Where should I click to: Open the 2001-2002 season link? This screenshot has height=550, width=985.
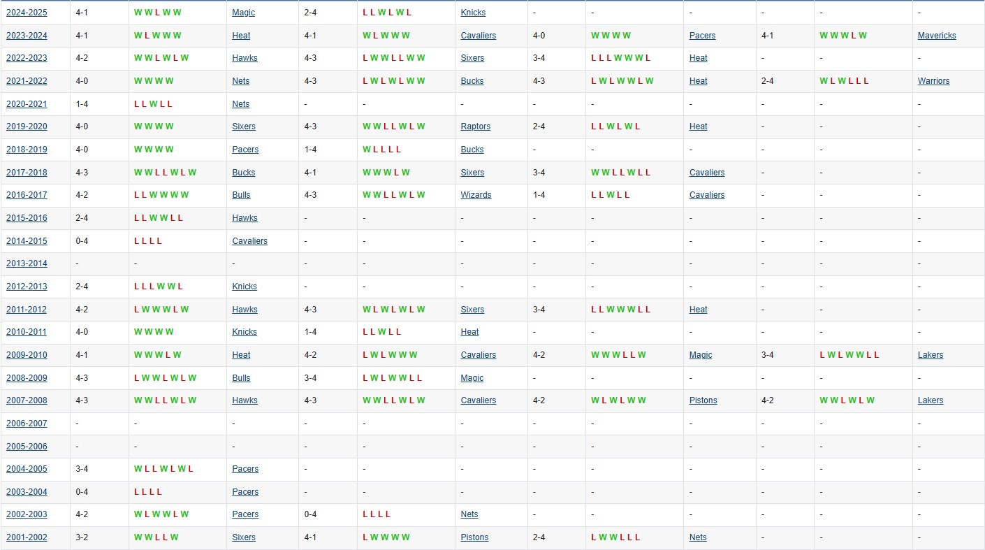pos(27,537)
